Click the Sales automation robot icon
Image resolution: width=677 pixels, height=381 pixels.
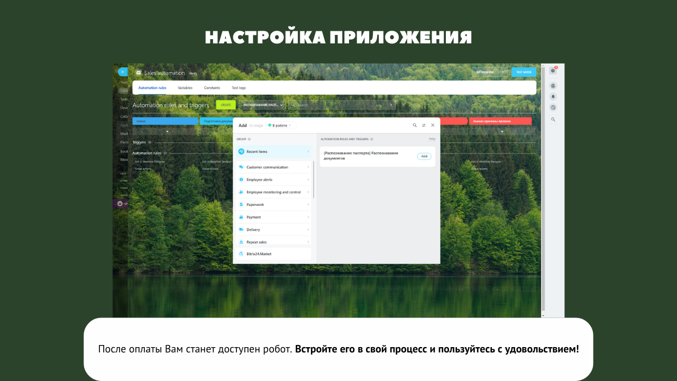pos(139,73)
